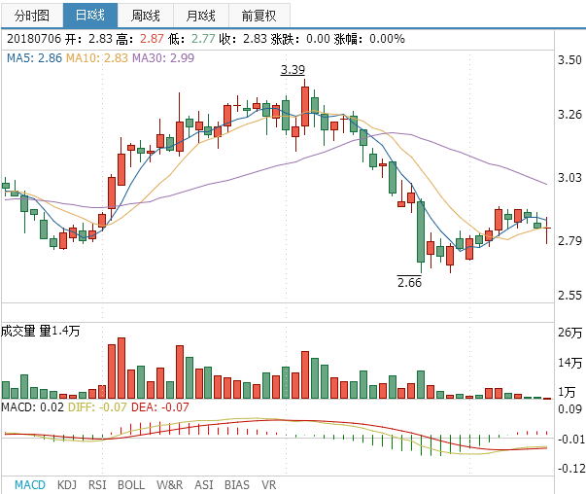Click the 高: 2.87 value
The width and height of the screenshot is (586, 494).
[x=139, y=39]
